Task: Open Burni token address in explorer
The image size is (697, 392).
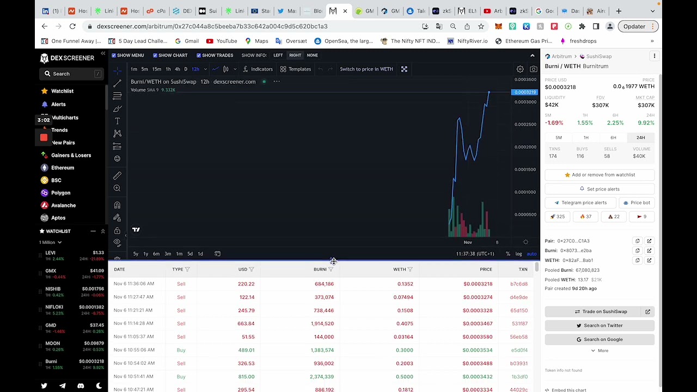Action: (x=649, y=250)
